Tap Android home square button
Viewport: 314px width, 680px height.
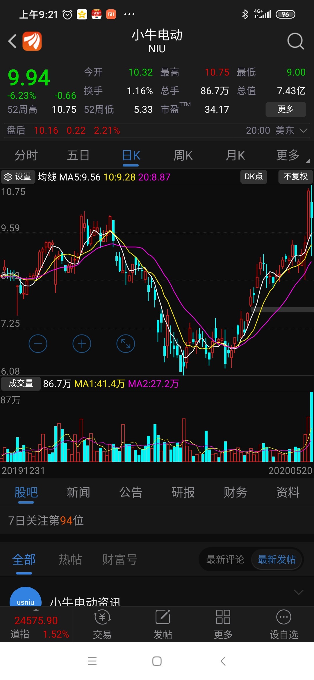(157, 661)
